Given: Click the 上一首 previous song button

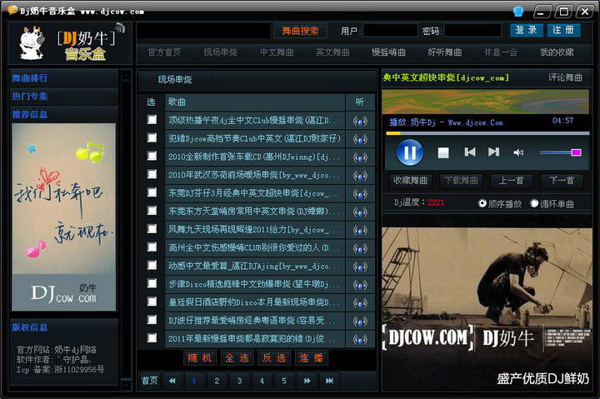Looking at the screenshot, I should point(511,180).
